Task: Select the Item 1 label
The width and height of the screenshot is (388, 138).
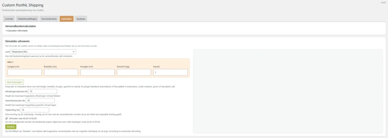Action: pyautogui.click(x=10, y=62)
